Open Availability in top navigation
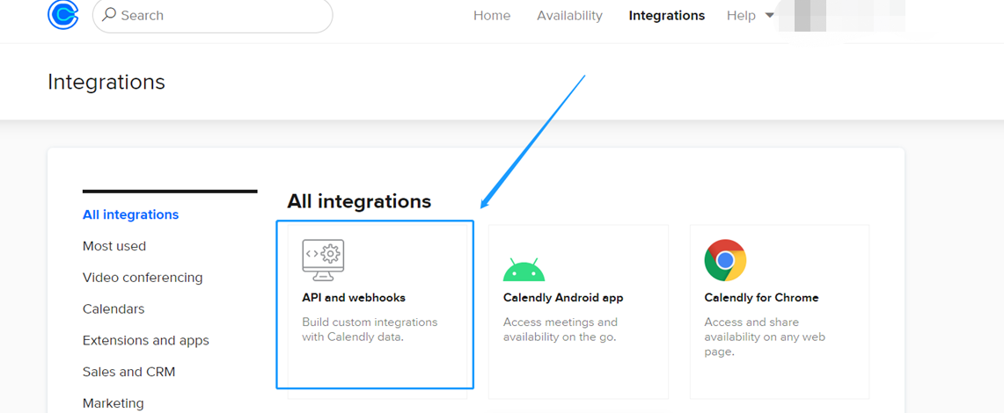Viewport: 1004px width, 413px height. pyautogui.click(x=569, y=15)
